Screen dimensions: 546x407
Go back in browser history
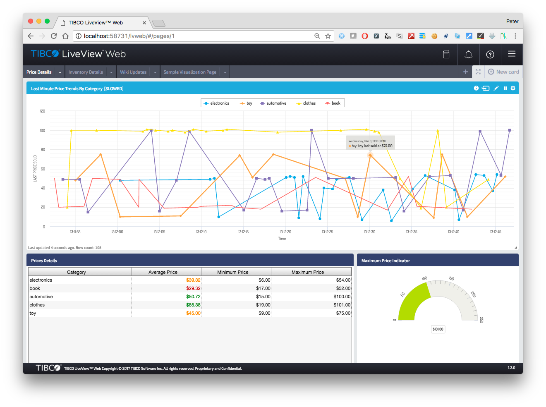pyautogui.click(x=31, y=36)
